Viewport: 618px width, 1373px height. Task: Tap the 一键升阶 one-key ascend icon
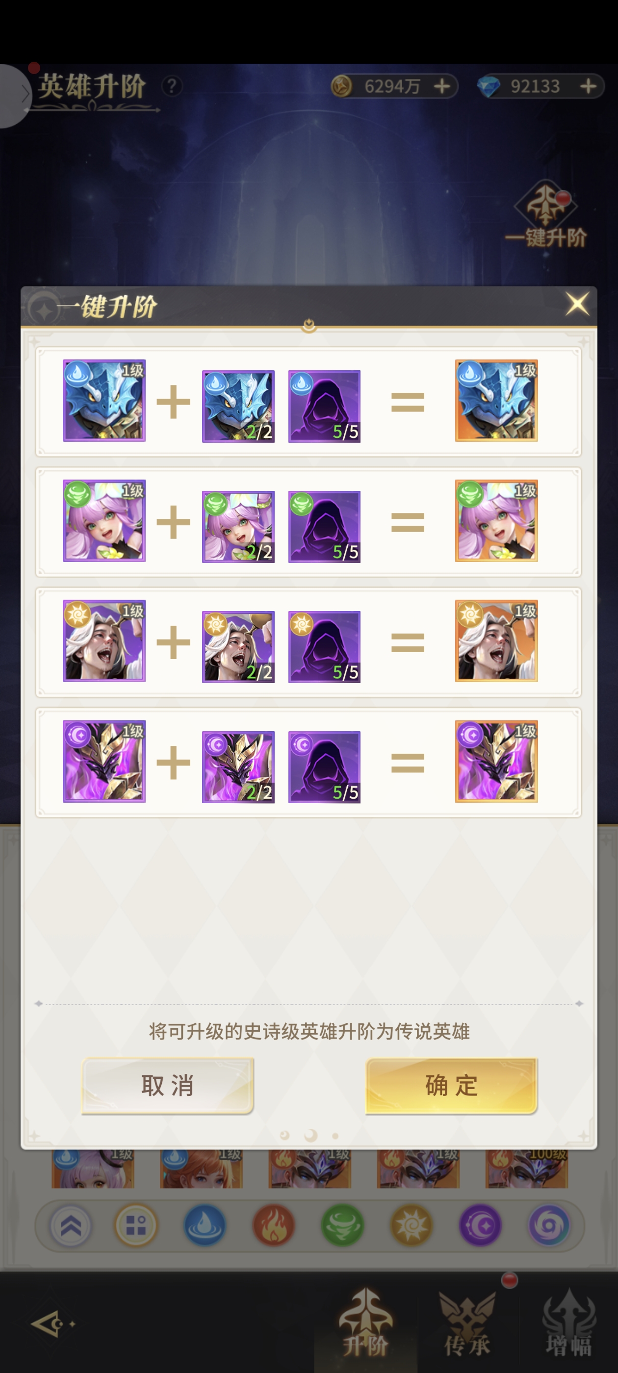tap(545, 216)
